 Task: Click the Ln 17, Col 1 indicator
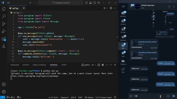[53, 97]
